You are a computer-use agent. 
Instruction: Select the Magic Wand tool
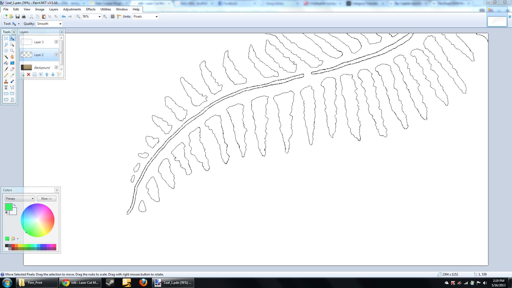click(6, 57)
